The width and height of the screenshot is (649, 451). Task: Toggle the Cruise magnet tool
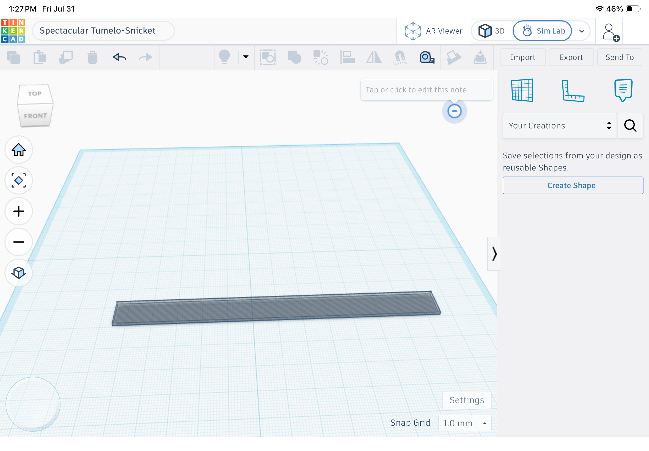point(400,57)
